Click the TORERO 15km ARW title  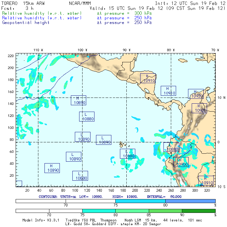tap(21, 3)
